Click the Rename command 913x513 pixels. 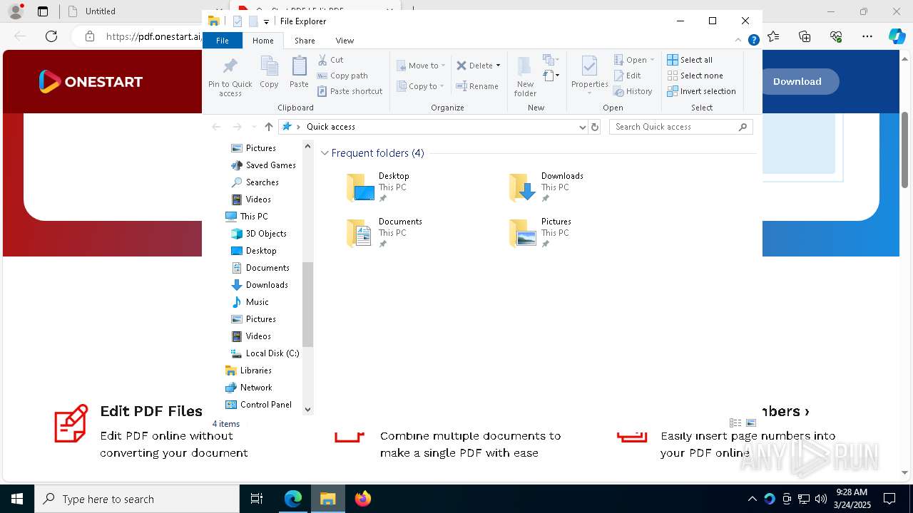pos(477,86)
